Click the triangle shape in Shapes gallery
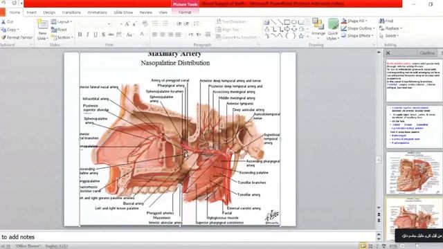 [x=267, y=29]
